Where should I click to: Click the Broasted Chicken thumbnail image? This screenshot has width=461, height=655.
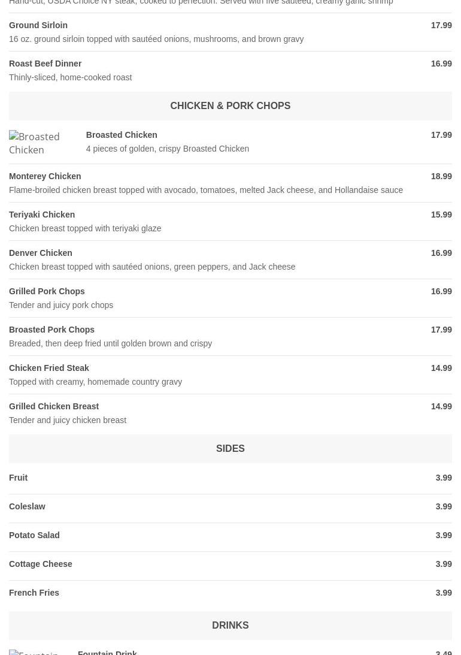39,143
